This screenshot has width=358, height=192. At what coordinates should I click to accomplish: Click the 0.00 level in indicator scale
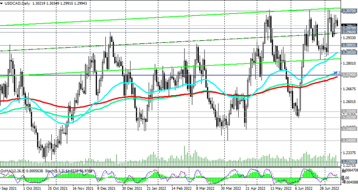(x=346, y=178)
